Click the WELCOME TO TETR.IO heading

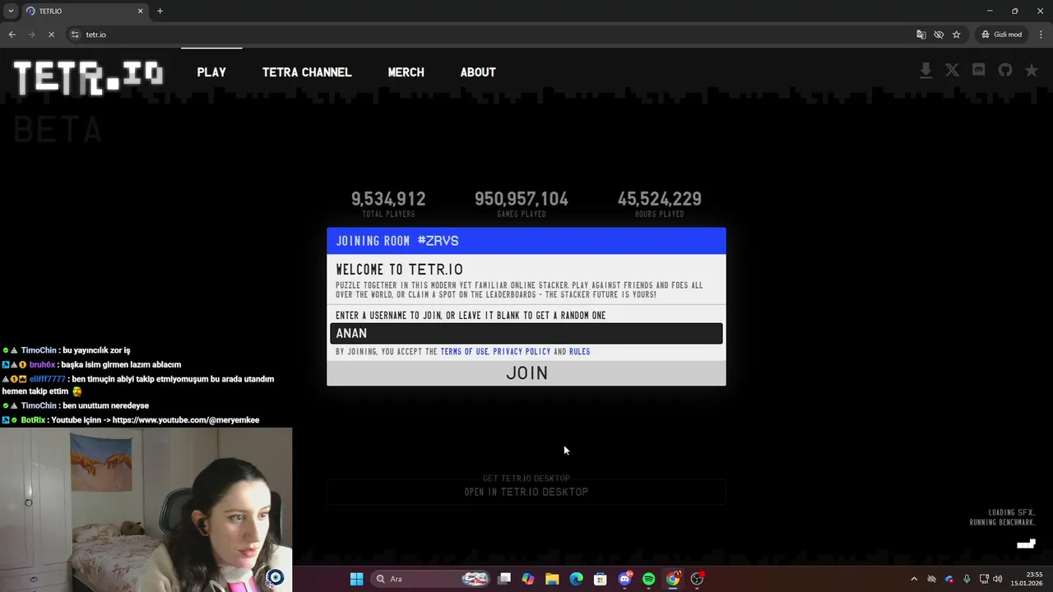coord(400,270)
